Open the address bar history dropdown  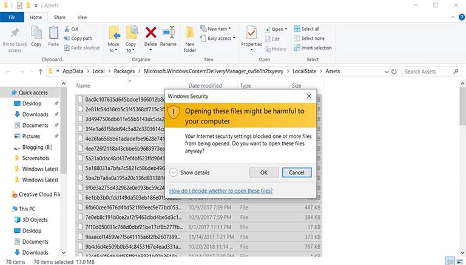387,72
